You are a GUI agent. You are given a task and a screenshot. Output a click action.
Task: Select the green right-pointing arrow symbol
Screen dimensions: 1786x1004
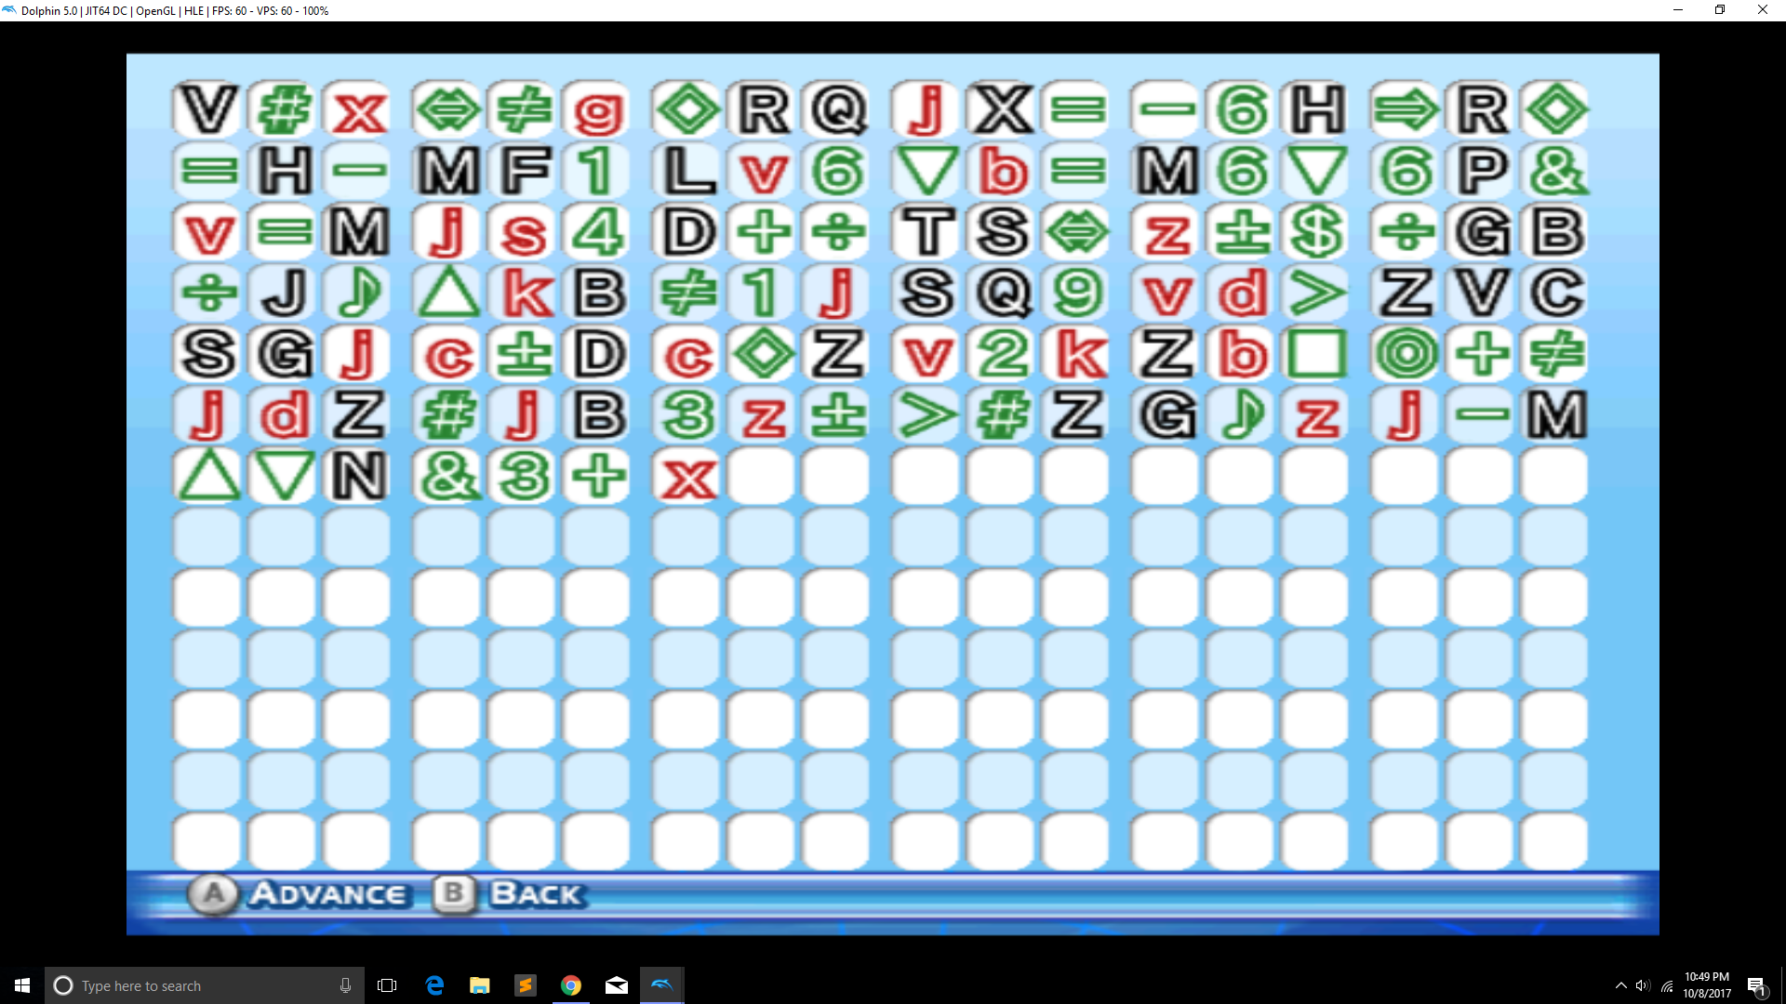[1406, 110]
